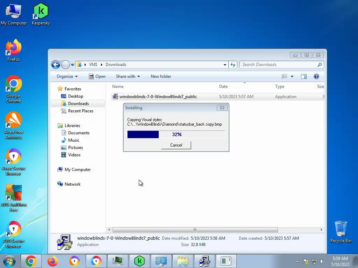Image resolution: width=358 pixels, height=268 pixels.
Task: Open Pictures library
Action: tap(76, 148)
